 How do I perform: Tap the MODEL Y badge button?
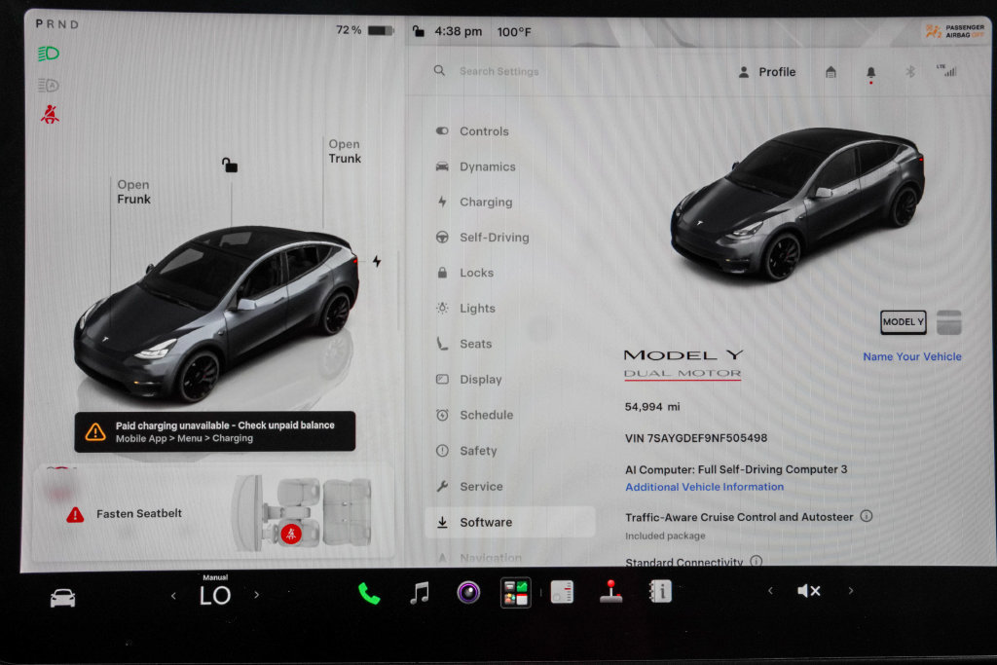click(x=904, y=322)
